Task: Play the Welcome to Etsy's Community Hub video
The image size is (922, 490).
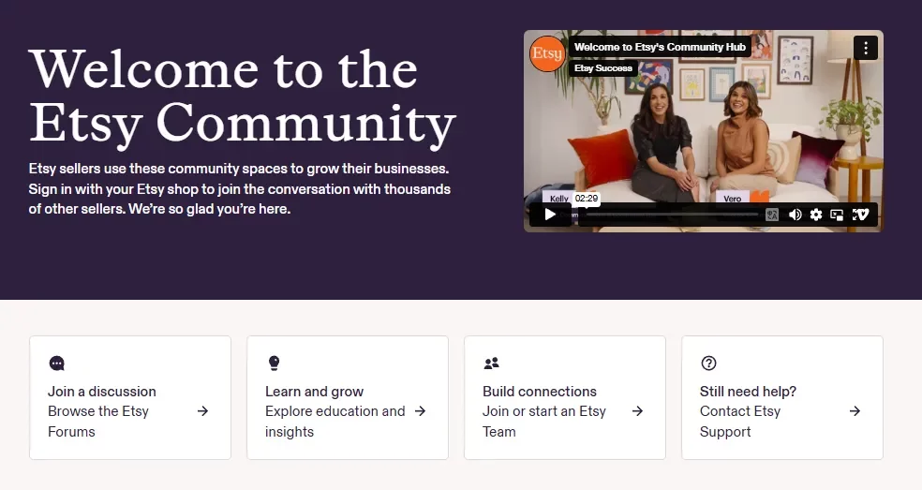Action: (550, 215)
